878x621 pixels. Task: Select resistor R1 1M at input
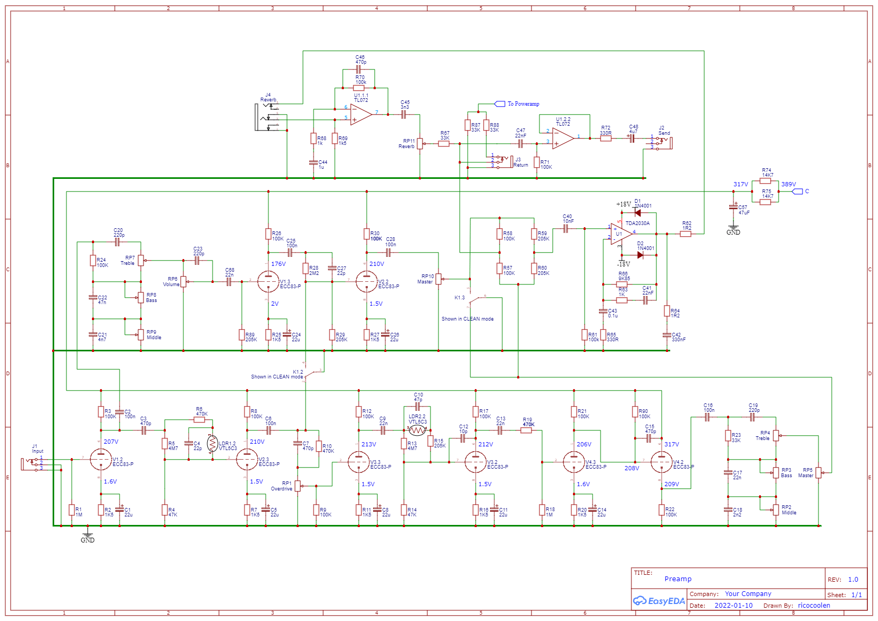coord(72,510)
